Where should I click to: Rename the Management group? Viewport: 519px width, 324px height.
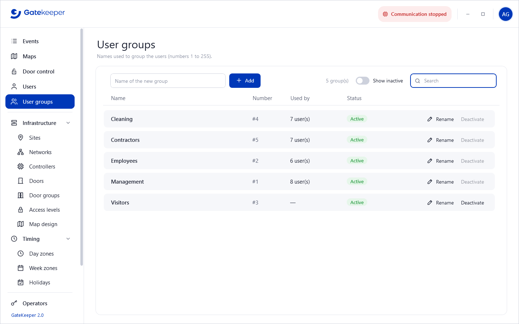click(440, 182)
